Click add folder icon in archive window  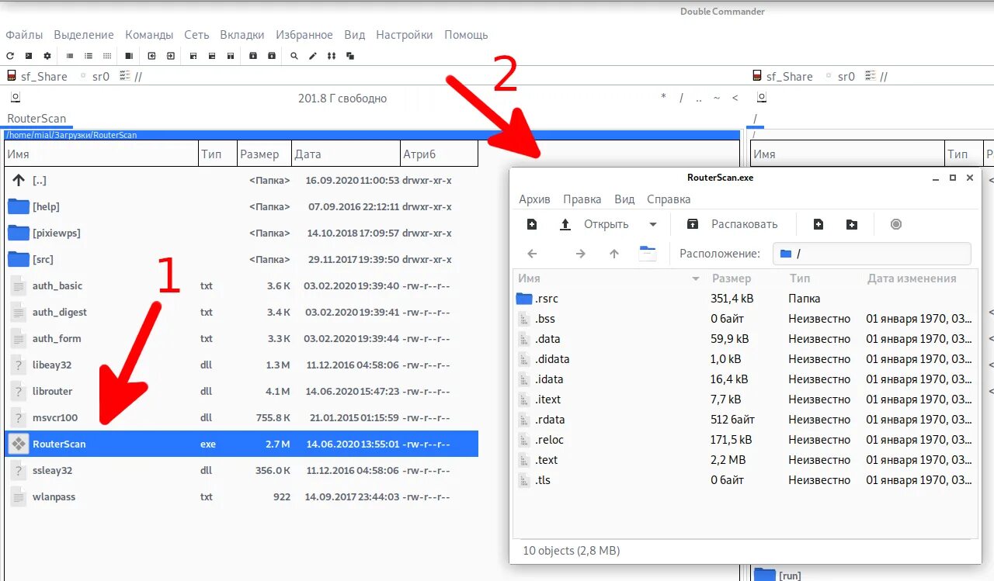pos(852,224)
